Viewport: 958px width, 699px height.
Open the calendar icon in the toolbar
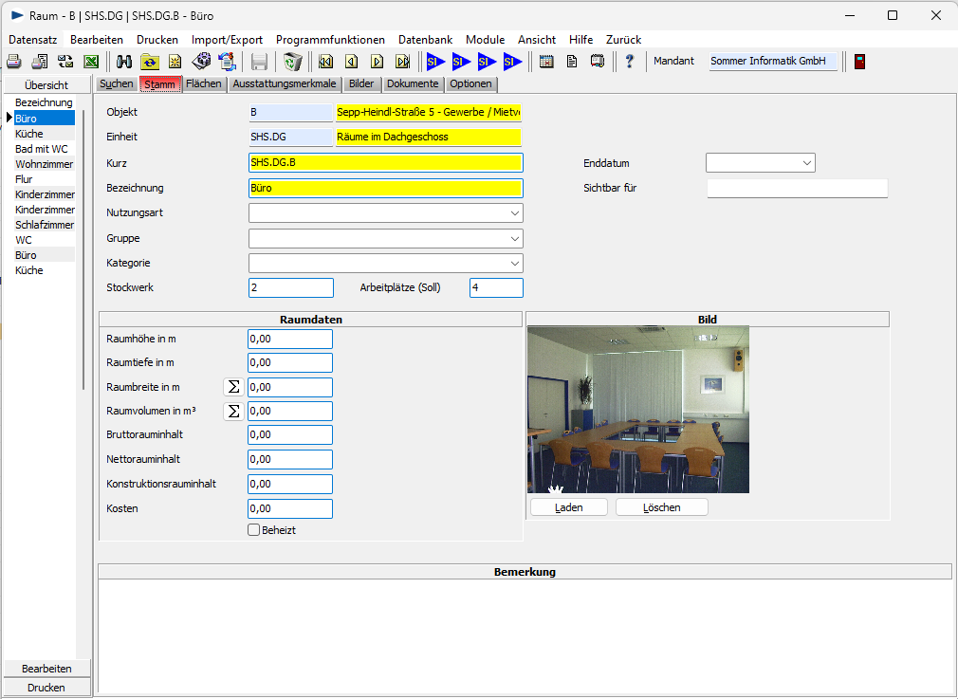click(x=546, y=62)
